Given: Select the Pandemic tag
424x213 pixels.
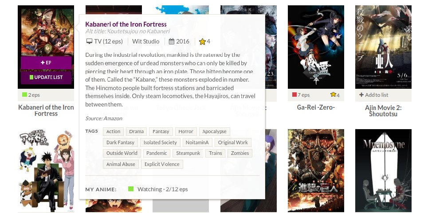Looking at the screenshot, I should [157, 153].
